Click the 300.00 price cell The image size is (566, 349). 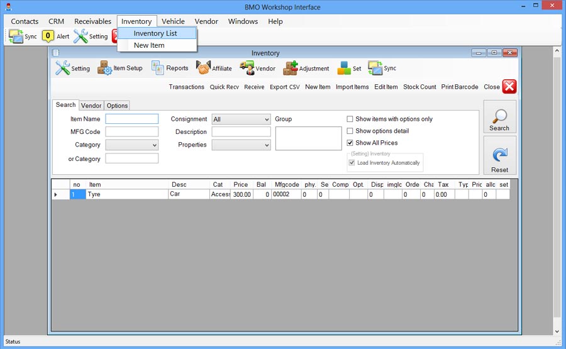click(242, 194)
